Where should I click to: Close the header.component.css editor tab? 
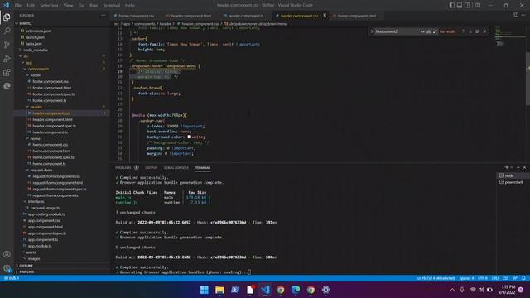pyautogui.click(x=325, y=16)
